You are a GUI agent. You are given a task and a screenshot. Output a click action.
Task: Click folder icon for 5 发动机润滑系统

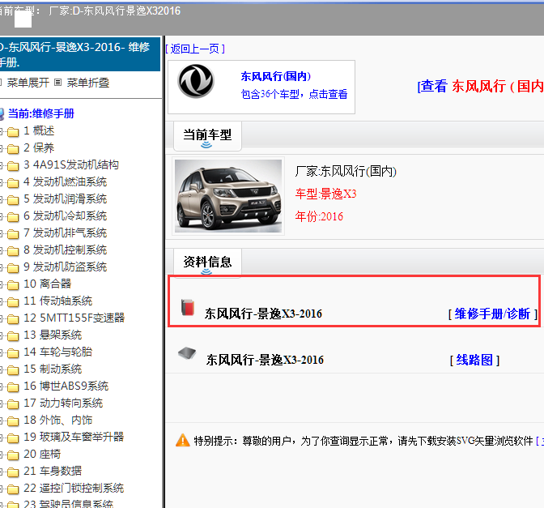[x=13, y=200]
